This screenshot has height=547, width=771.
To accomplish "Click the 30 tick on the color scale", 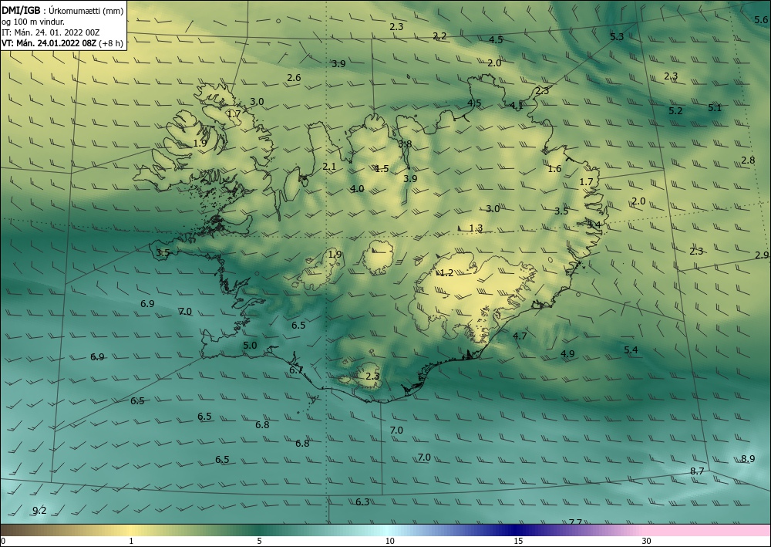I will click(647, 541).
